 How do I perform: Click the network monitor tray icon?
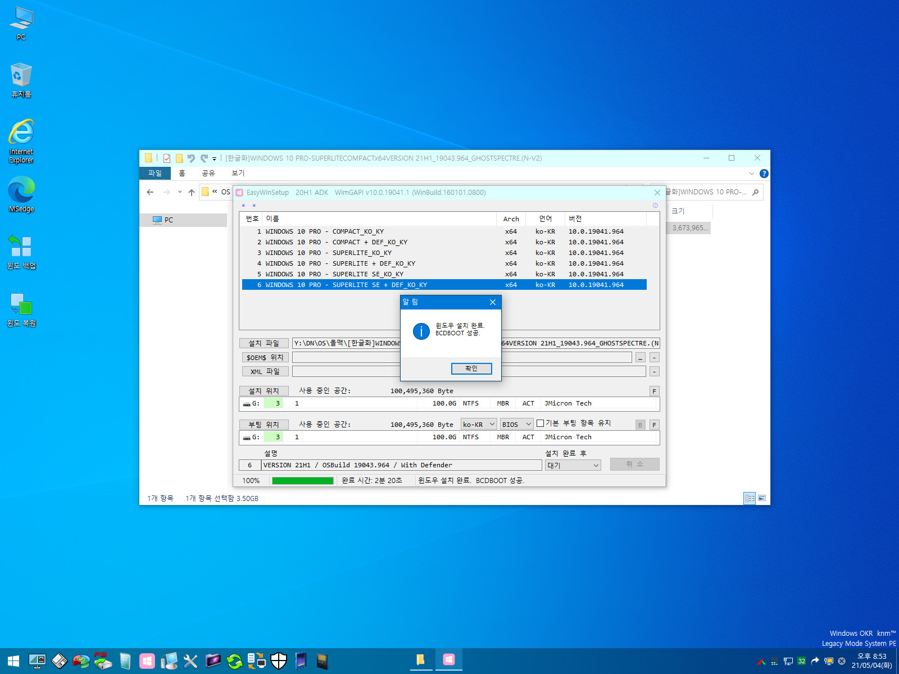click(788, 661)
